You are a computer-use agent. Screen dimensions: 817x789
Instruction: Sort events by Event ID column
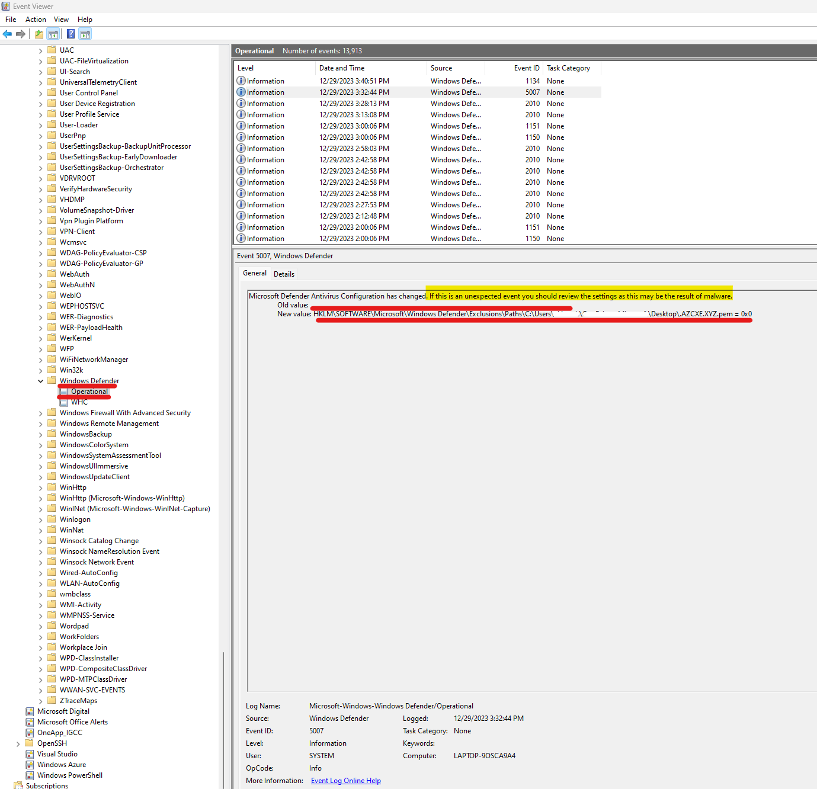[x=514, y=68]
